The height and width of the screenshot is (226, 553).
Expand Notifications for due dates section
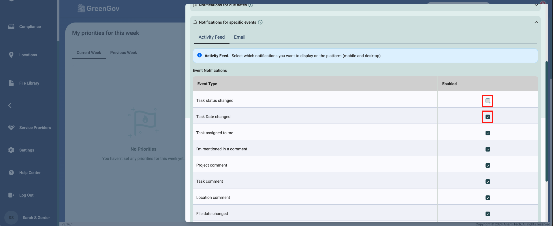(536, 5)
